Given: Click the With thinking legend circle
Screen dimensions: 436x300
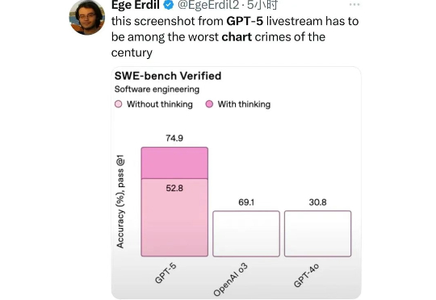Looking at the screenshot, I should pyautogui.click(x=209, y=104).
